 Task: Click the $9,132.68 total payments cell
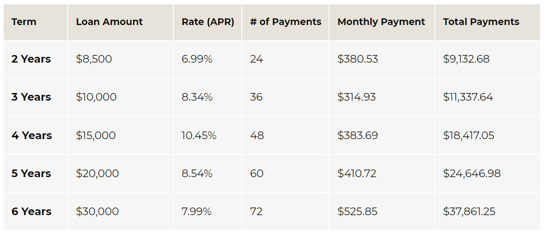tap(466, 59)
